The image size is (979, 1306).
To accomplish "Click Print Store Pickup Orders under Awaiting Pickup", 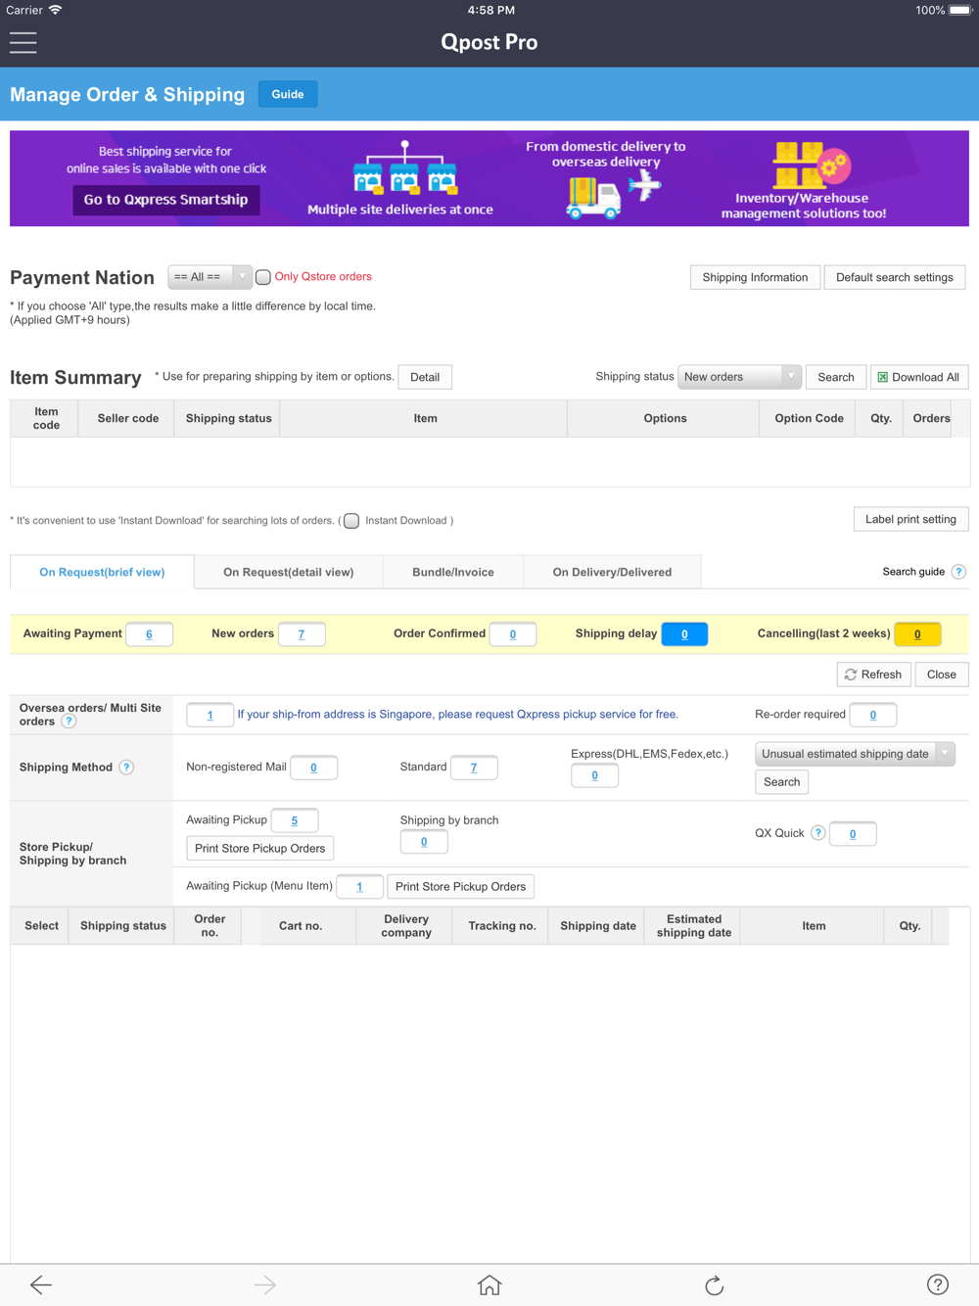I will pyautogui.click(x=259, y=848).
